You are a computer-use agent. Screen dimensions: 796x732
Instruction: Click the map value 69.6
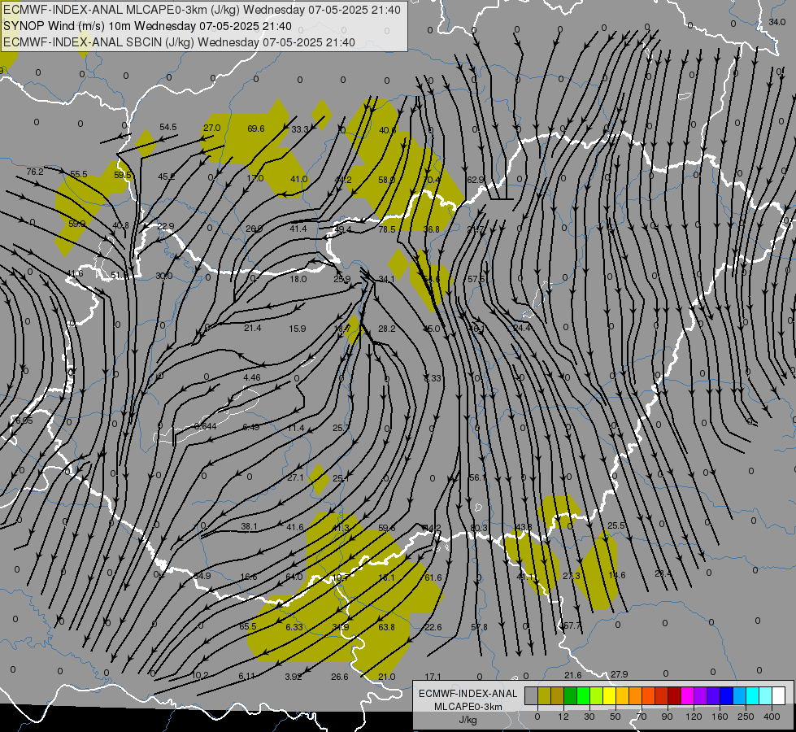click(x=256, y=129)
